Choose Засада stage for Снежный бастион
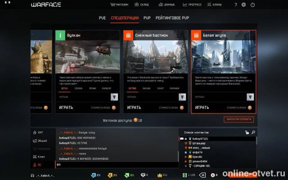The height and width of the screenshot is (180, 288). pyautogui.click(x=146, y=89)
